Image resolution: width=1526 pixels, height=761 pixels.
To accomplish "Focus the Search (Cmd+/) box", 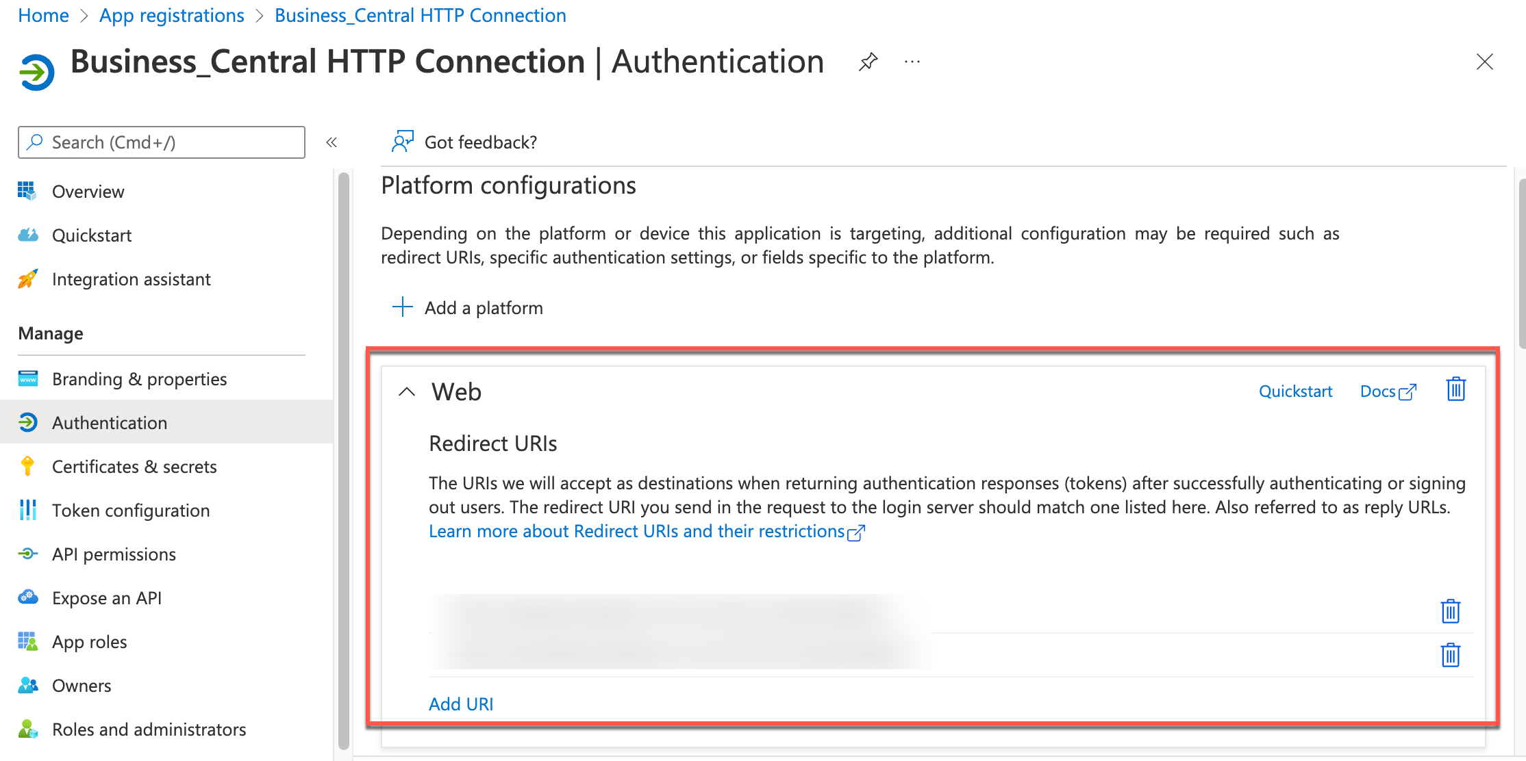I will coord(162,142).
